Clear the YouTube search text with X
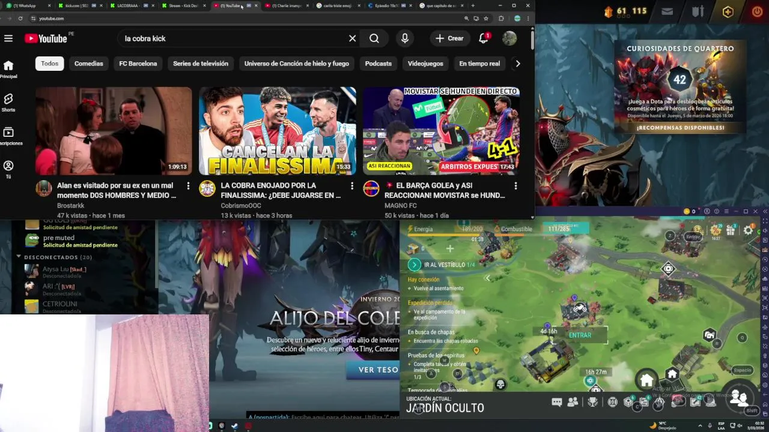The height and width of the screenshot is (432, 769). [353, 38]
